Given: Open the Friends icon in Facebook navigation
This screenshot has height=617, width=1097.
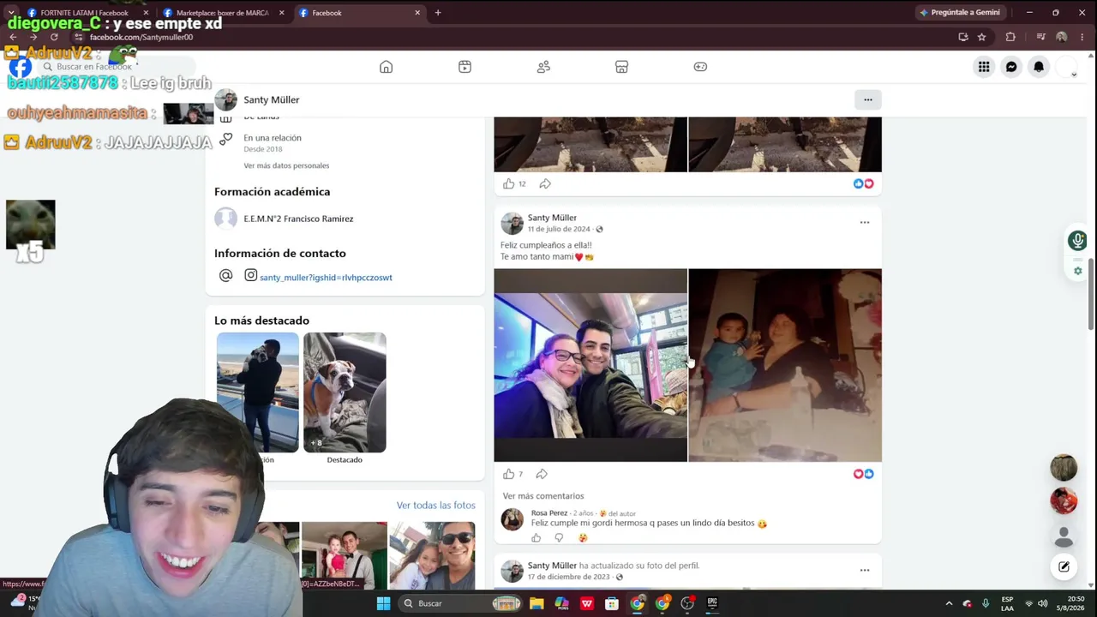Looking at the screenshot, I should click(x=543, y=67).
